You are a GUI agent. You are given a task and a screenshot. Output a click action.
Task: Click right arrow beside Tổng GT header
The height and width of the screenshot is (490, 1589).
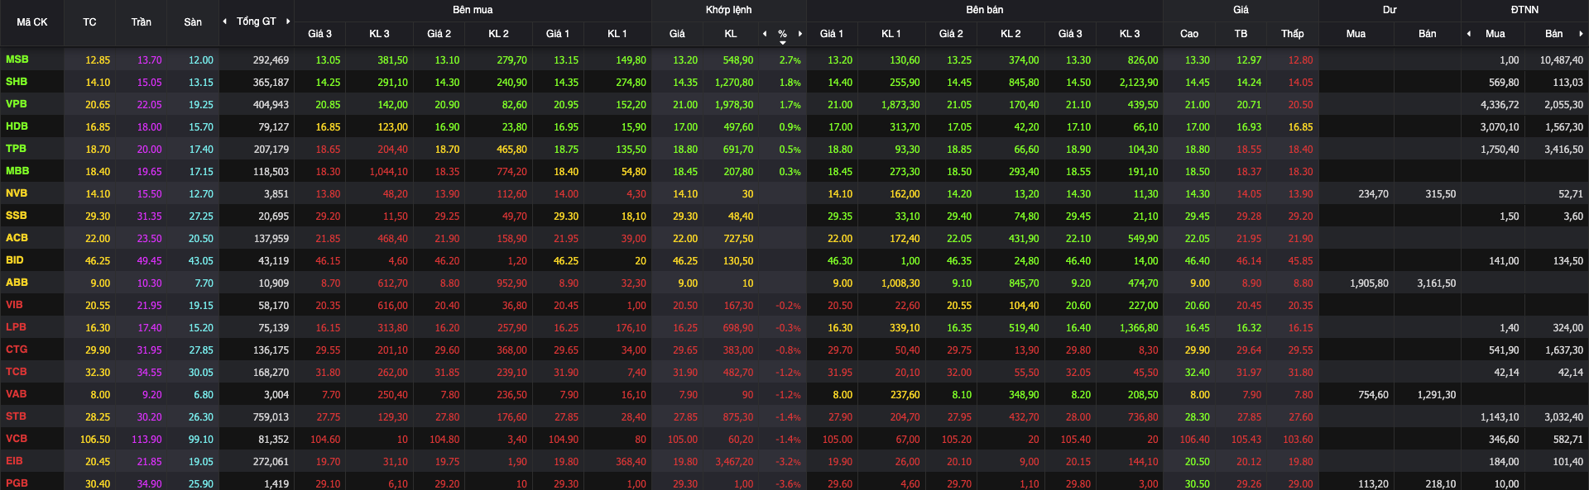pyautogui.click(x=288, y=21)
